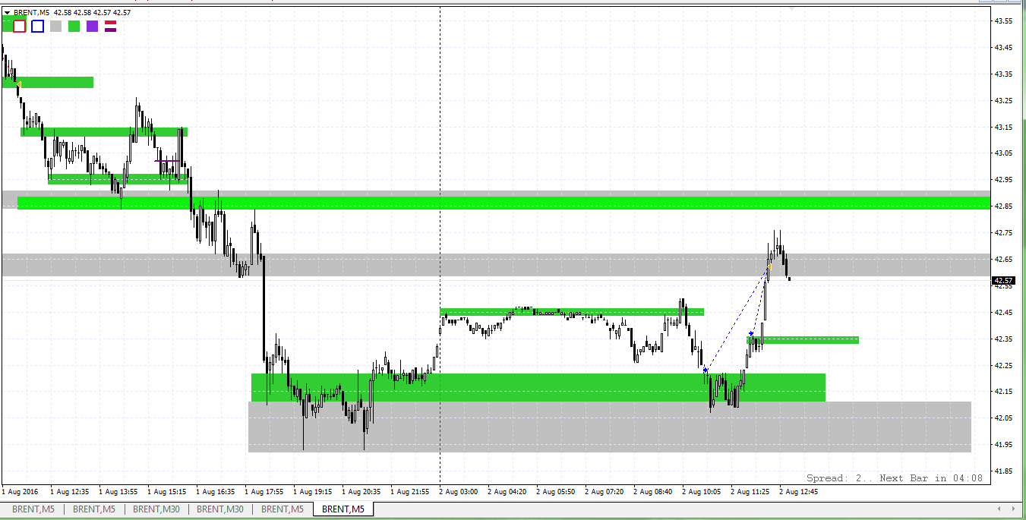
Task: Click the 42.75 price label
Action: point(1003,233)
